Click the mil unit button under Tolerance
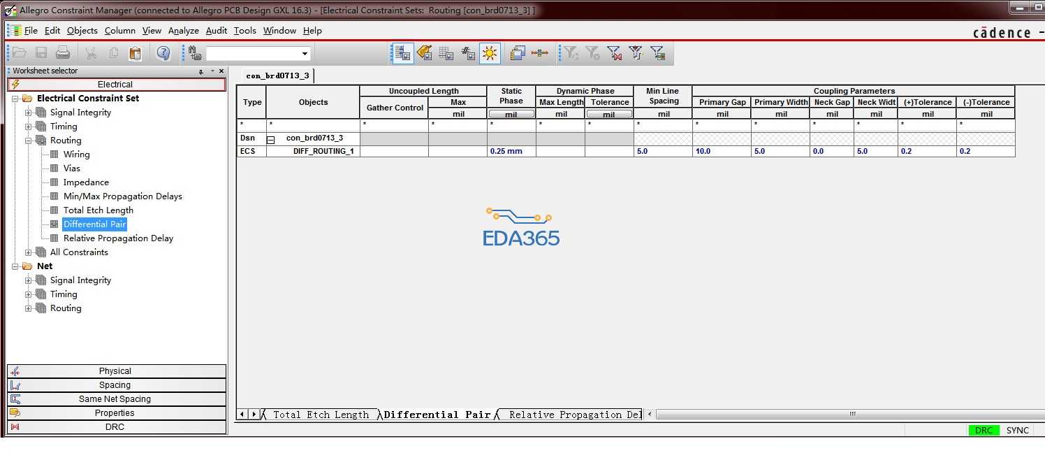This screenshot has height=453, width=1045. pos(609,114)
